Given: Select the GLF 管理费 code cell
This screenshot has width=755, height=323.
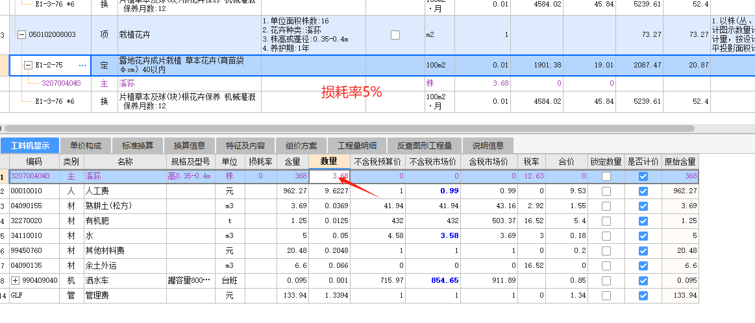Looking at the screenshot, I should tap(34, 296).
